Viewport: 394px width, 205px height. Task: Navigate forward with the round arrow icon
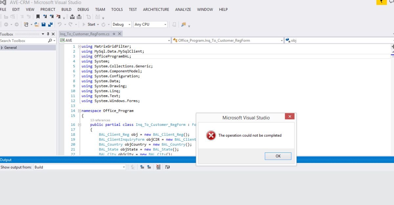pyautogui.click(x=16, y=24)
